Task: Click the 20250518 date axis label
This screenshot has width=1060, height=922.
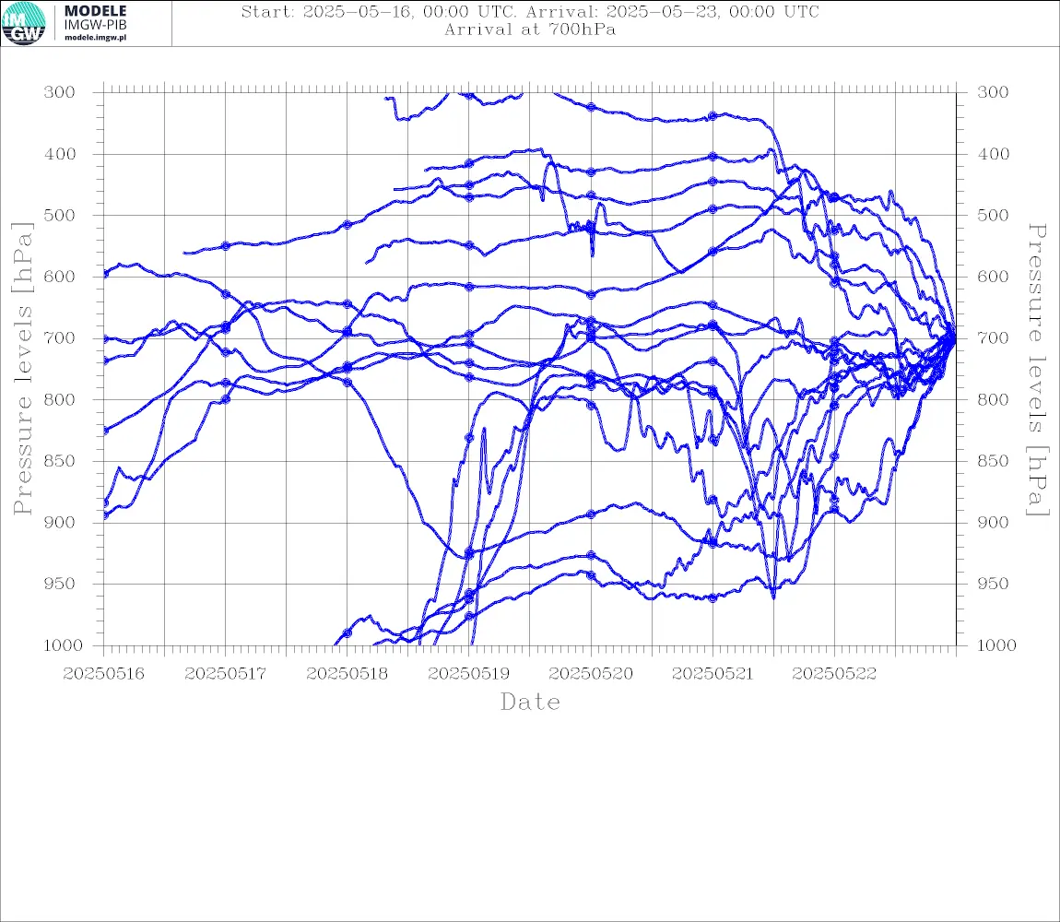Action: point(347,674)
